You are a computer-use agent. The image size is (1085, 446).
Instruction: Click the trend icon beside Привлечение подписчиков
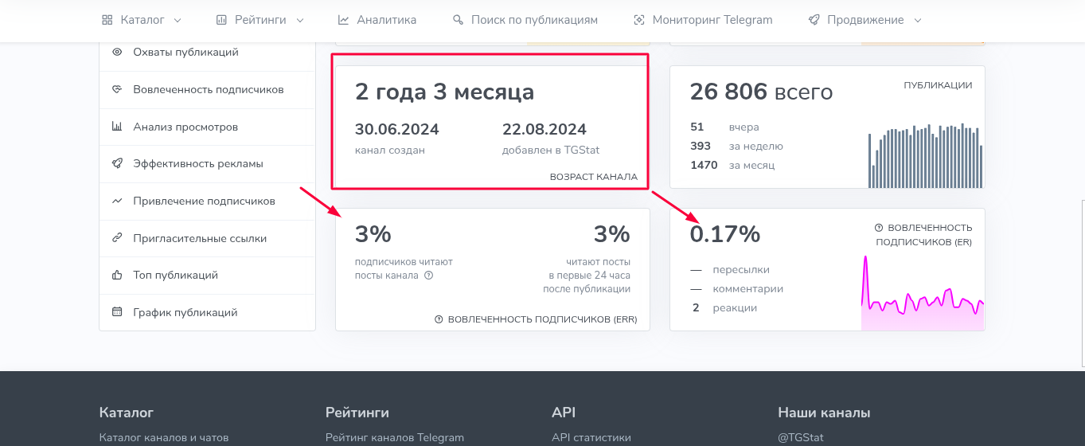pyautogui.click(x=117, y=201)
